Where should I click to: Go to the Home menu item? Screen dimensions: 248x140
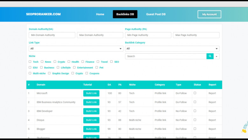coord(100,14)
